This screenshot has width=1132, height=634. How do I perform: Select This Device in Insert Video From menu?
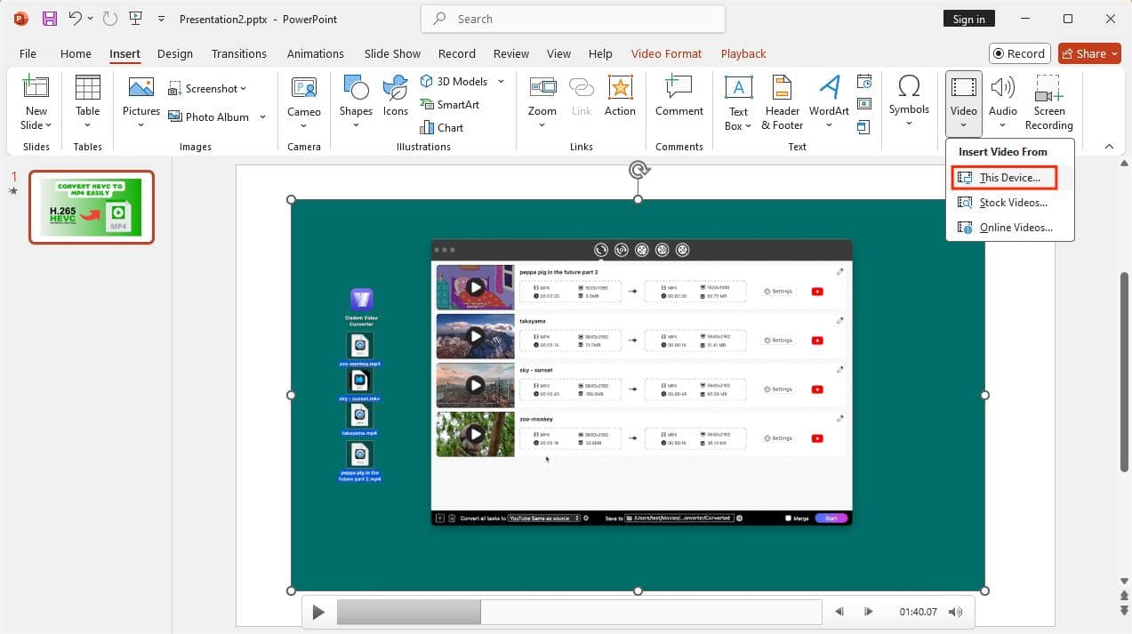point(1008,177)
